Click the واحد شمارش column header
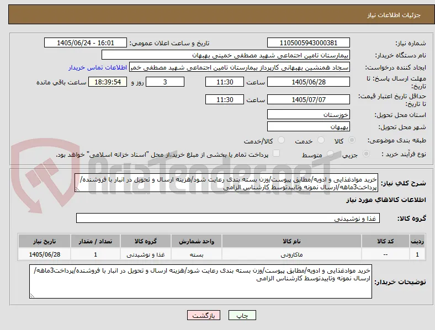 (197, 241)
